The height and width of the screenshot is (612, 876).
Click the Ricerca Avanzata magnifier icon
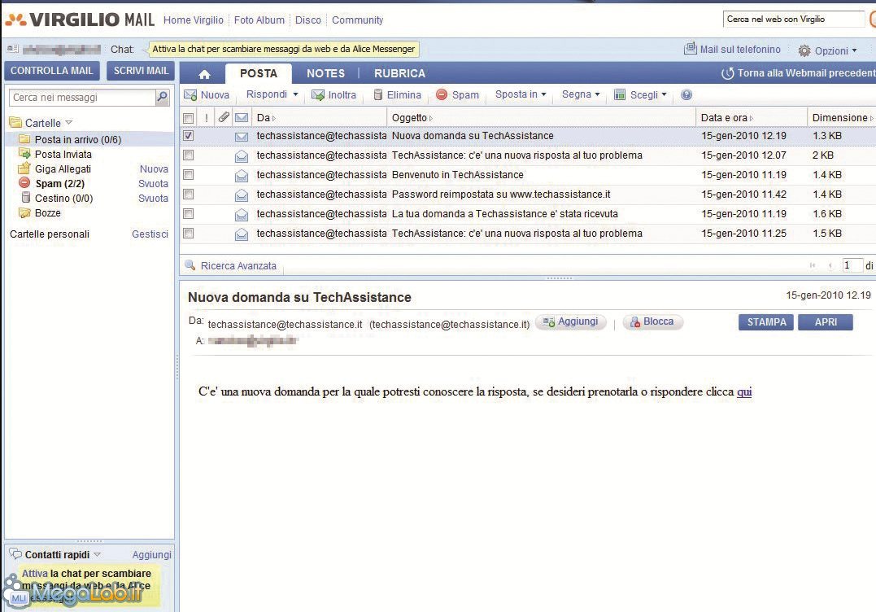pos(190,265)
